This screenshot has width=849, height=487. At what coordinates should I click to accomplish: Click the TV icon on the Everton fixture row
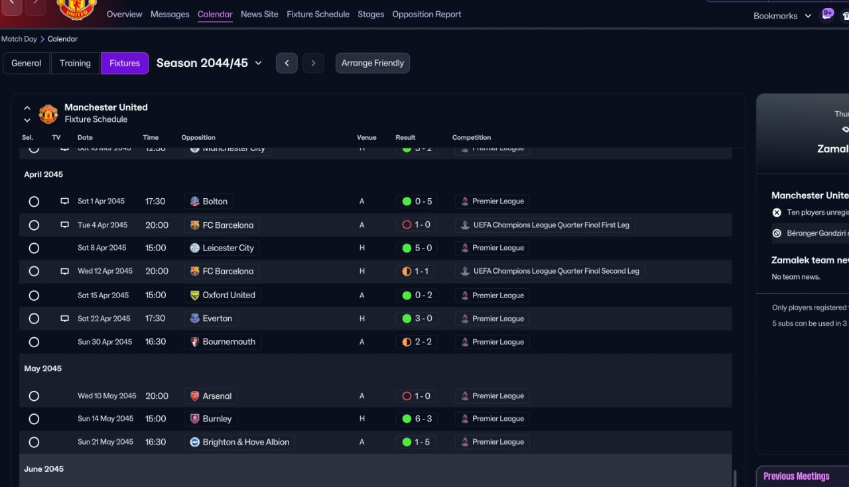(65, 319)
